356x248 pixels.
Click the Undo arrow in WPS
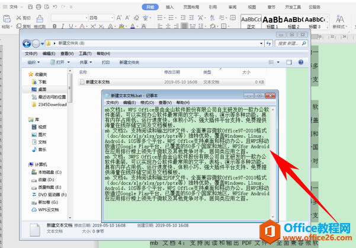(x=55, y=7)
